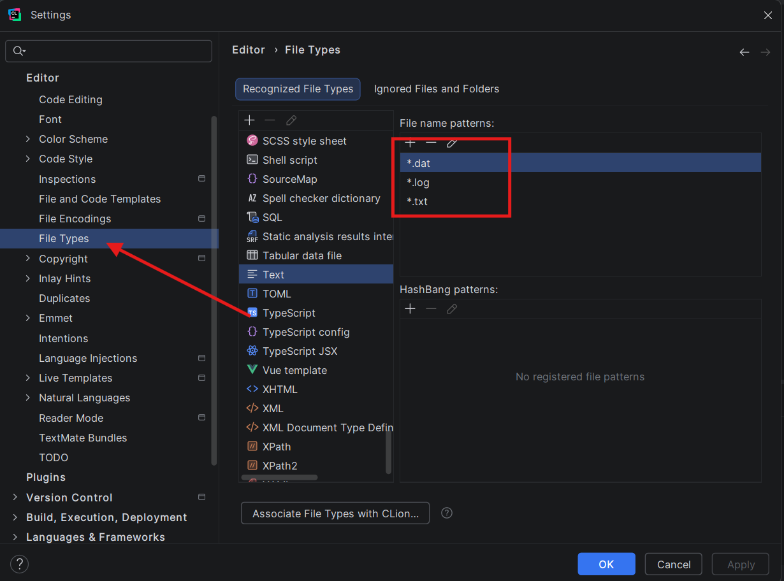Image resolution: width=784 pixels, height=581 pixels.
Task: Add a new recognized file type
Action: tap(249, 120)
